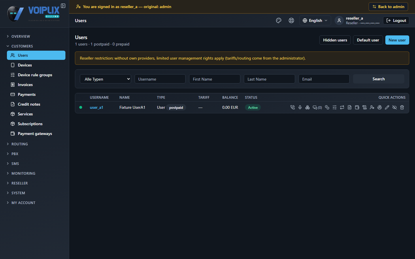
Task: Open the user_a1 username link
Action: click(x=97, y=107)
